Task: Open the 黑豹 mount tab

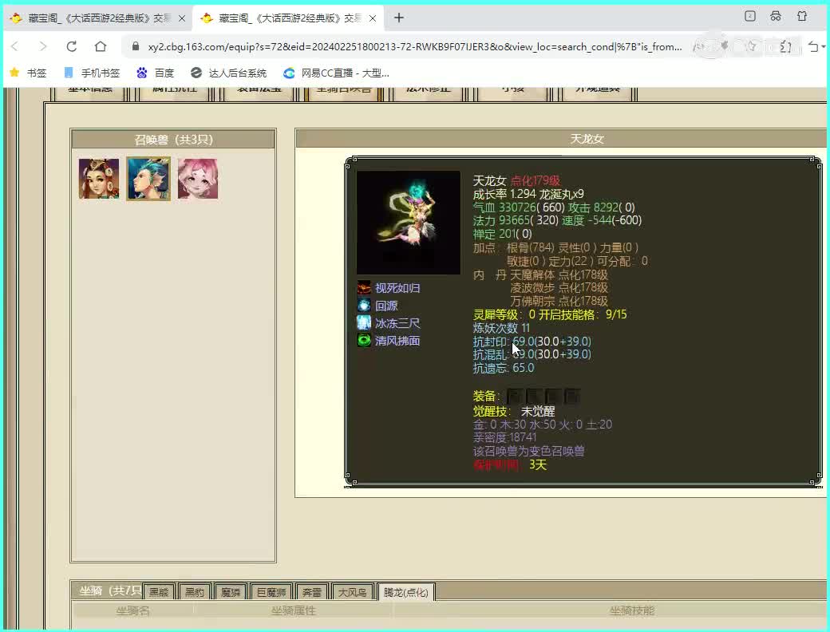Action: (x=194, y=592)
